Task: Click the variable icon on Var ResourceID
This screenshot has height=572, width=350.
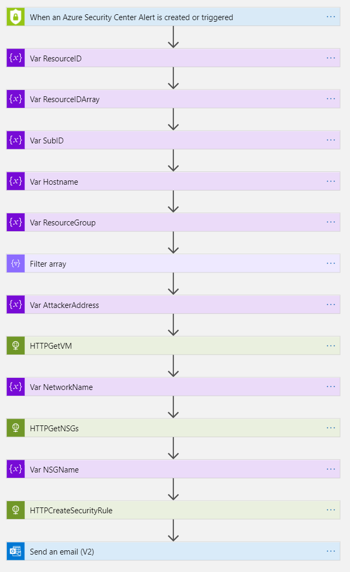Action: 16,58
